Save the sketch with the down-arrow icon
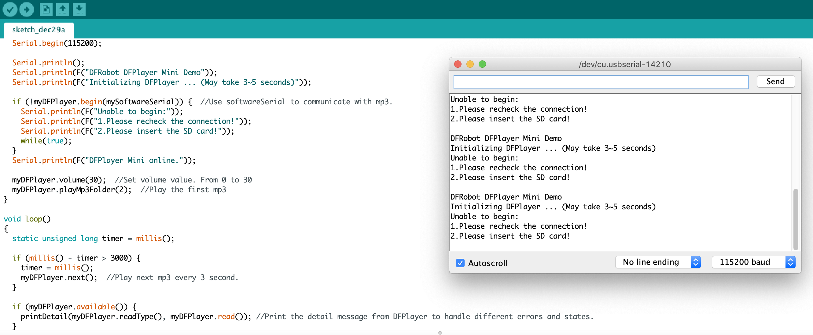Viewport: 813px width, 335px height. [x=79, y=9]
